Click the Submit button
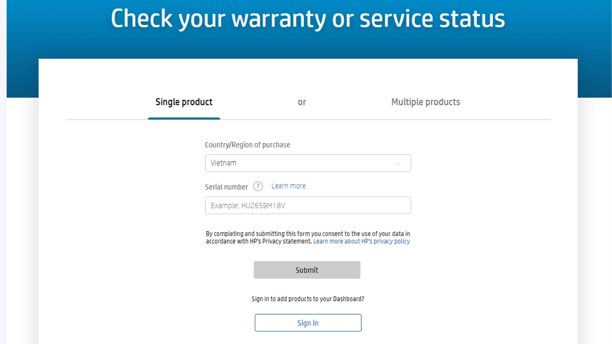The height and width of the screenshot is (344, 612). 307,270
